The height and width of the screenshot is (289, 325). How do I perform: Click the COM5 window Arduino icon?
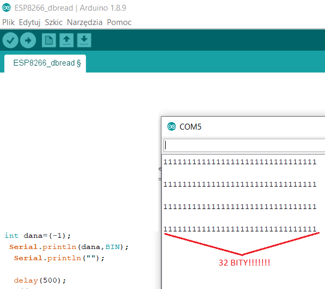coord(172,126)
